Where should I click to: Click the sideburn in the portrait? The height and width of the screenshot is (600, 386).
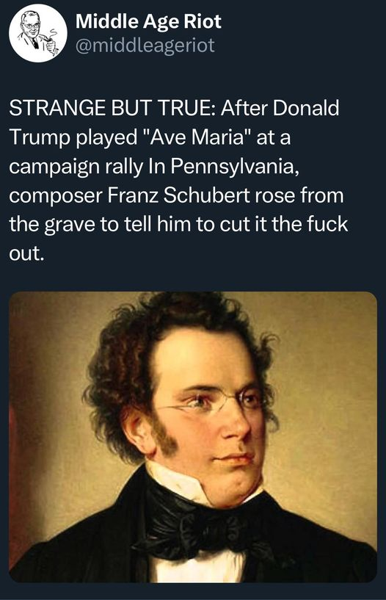[x=166, y=436]
